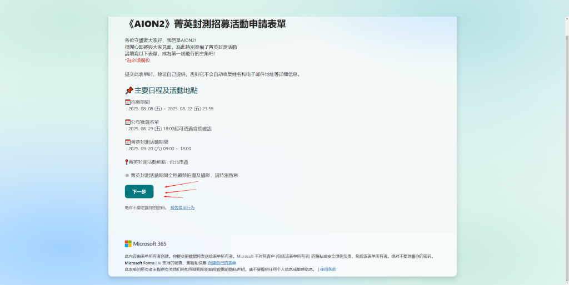
Task: Click the calendar icon next to 公布獲選名單
Action: click(x=128, y=122)
